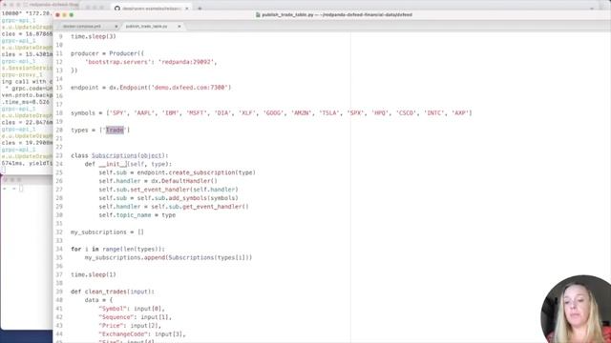Click the 'CSCO' symbol string
Image resolution: width=611 pixels, height=343 pixels.
pos(406,113)
